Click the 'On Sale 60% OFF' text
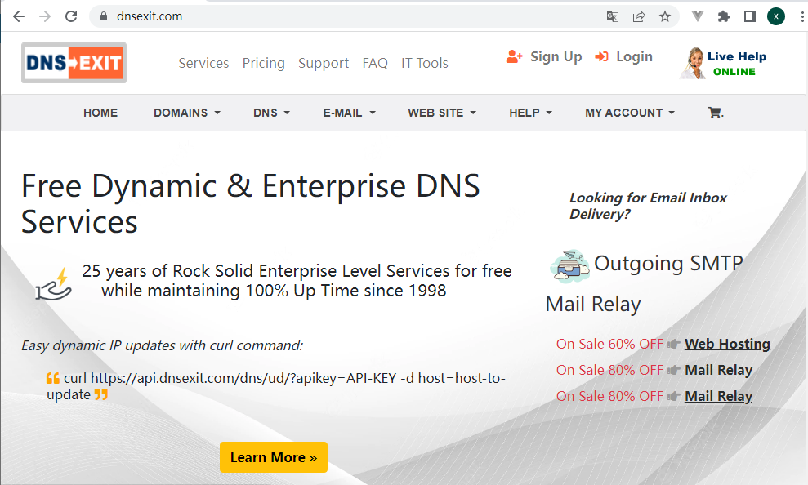This screenshot has height=485, width=808. coord(609,344)
